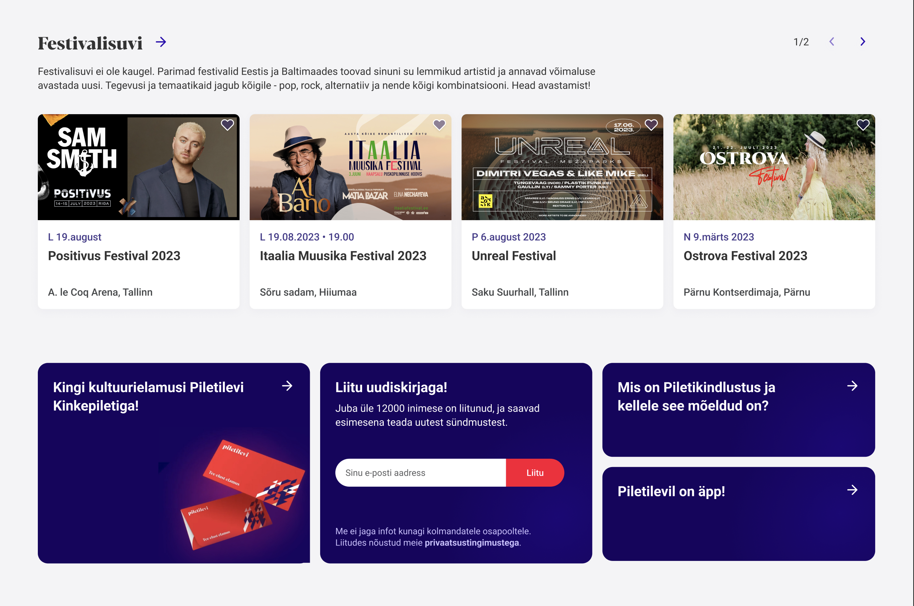Viewport: 914px width, 606px height.
Task: Open Unreal Festival Mežaparks poster
Action: coord(563,167)
